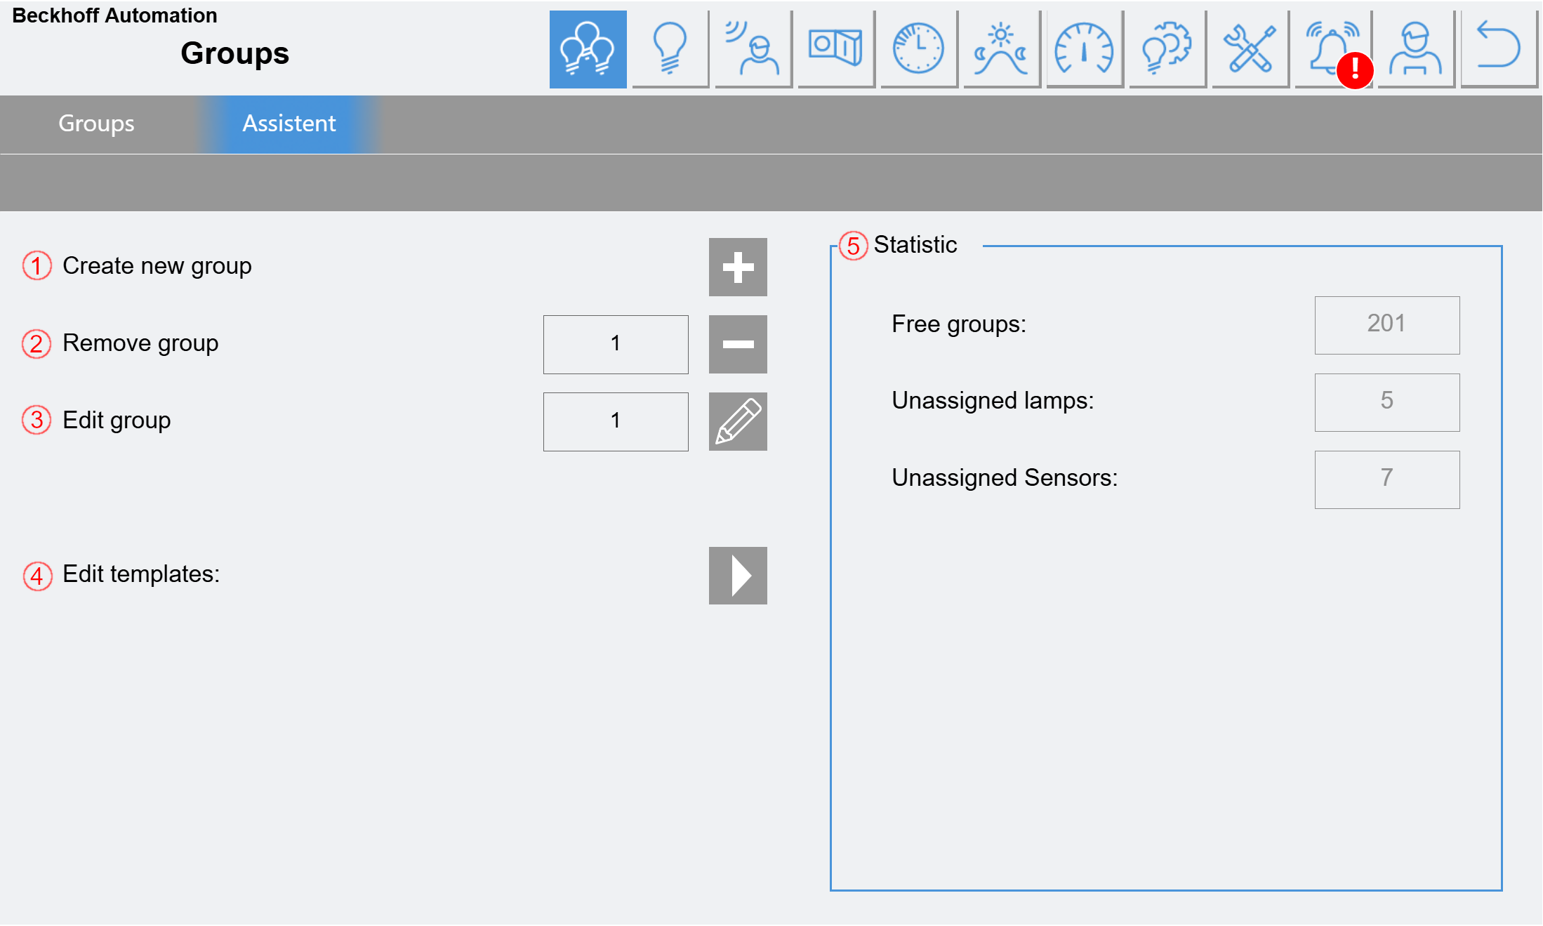Click the Remove group label
This screenshot has height=926, width=1543.
click(x=140, y=343)
